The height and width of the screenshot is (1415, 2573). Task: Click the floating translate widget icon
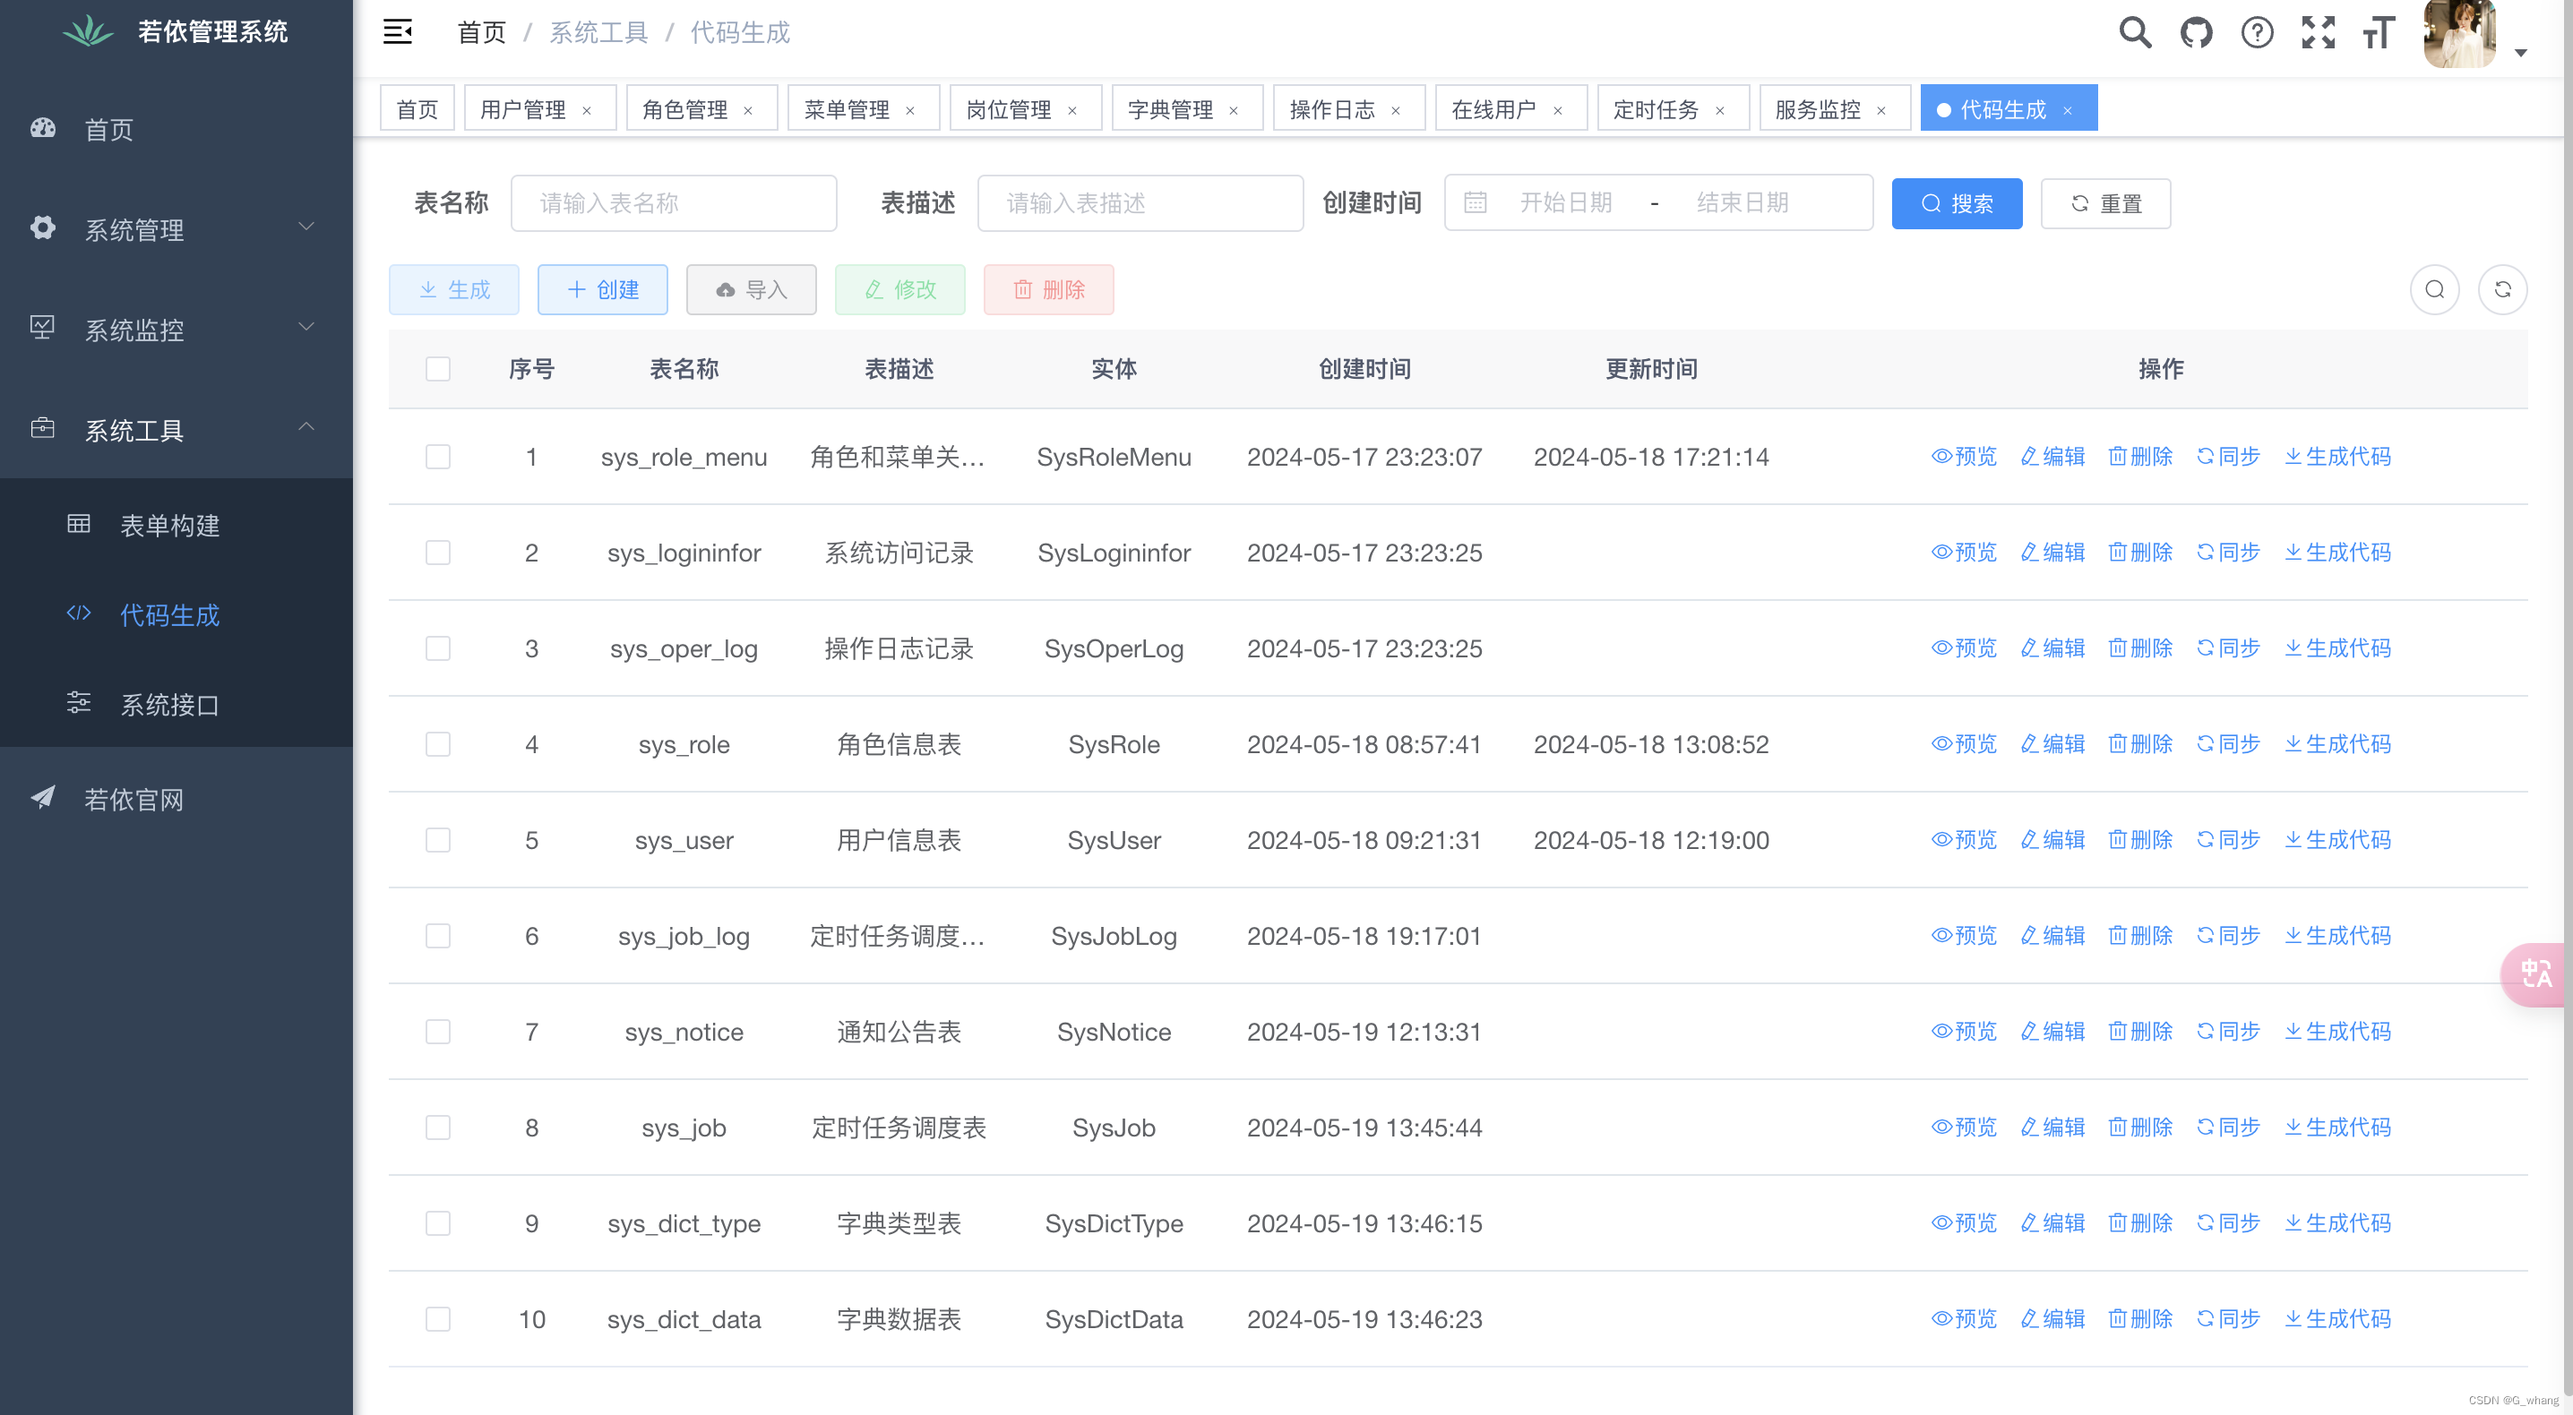[x=2535, y=973]
